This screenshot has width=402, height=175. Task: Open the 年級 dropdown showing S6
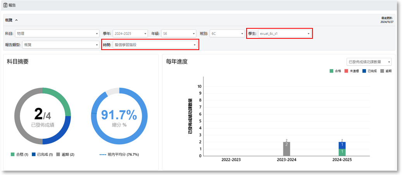point(179,34)
